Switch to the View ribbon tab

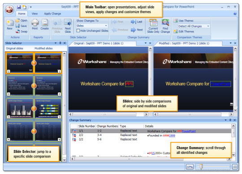click(x=35, y=13)
